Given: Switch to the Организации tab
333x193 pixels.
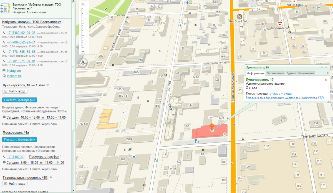Looking at the screenshot, I should (x=275, y=73).
